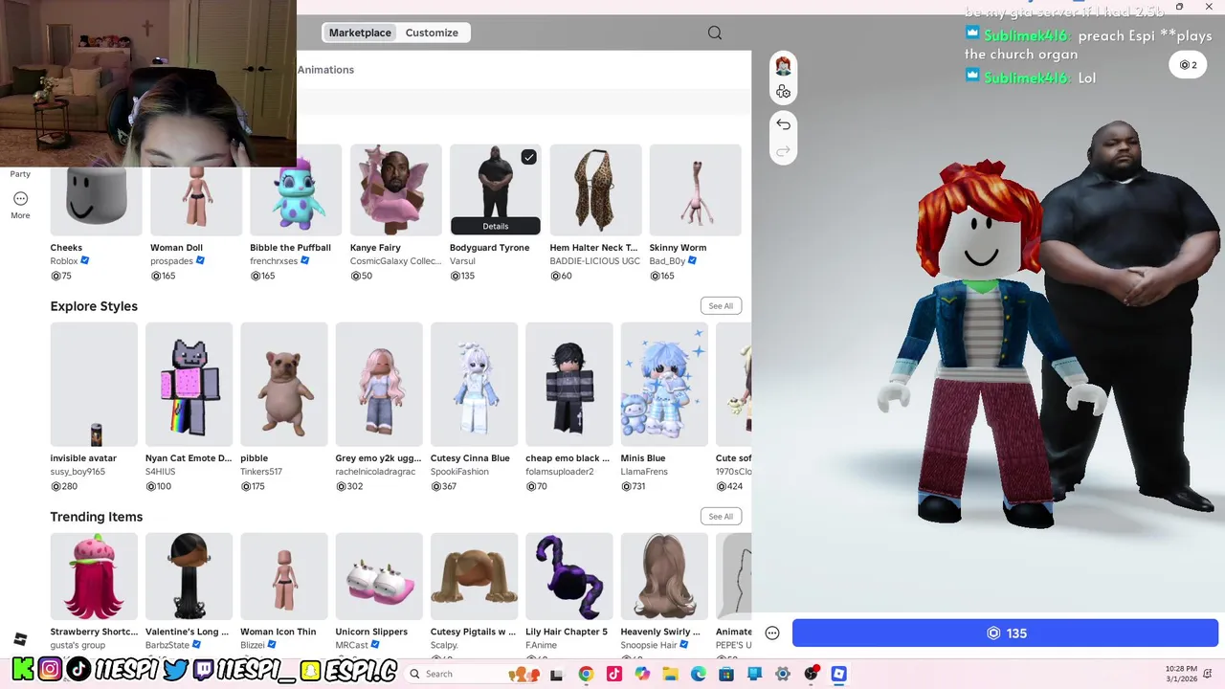
Task: Select the Unicorn Slippers thumbnail
Action: (379, 577)
